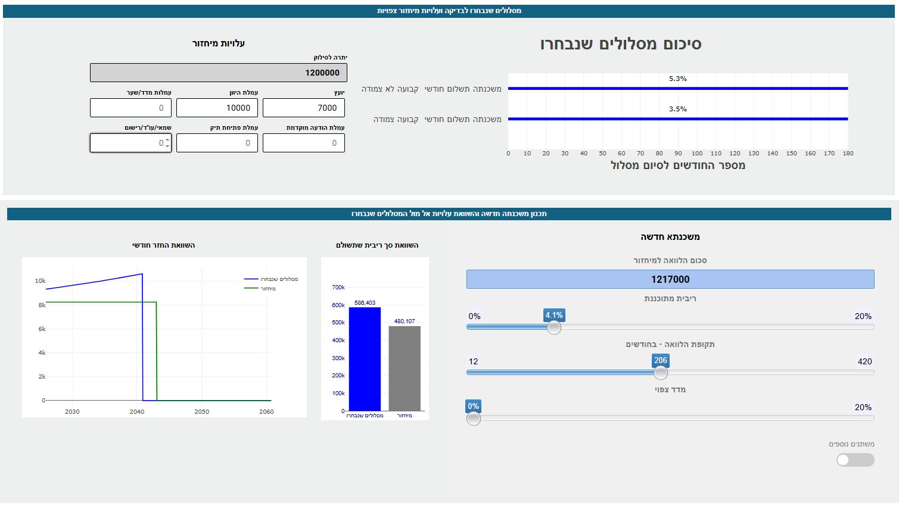
Task: Toggle the מסלולים שנבחרו legend entry in line chart
Action: tap(272, 279)
